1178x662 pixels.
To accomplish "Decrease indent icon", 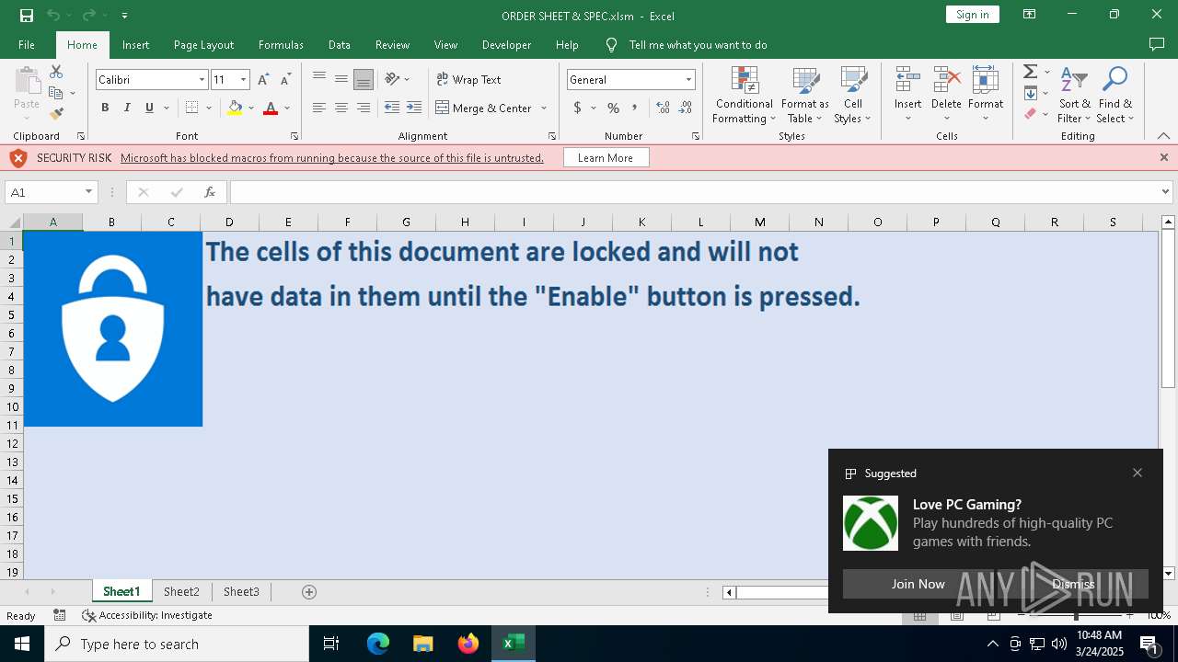I will click(392, 108).
